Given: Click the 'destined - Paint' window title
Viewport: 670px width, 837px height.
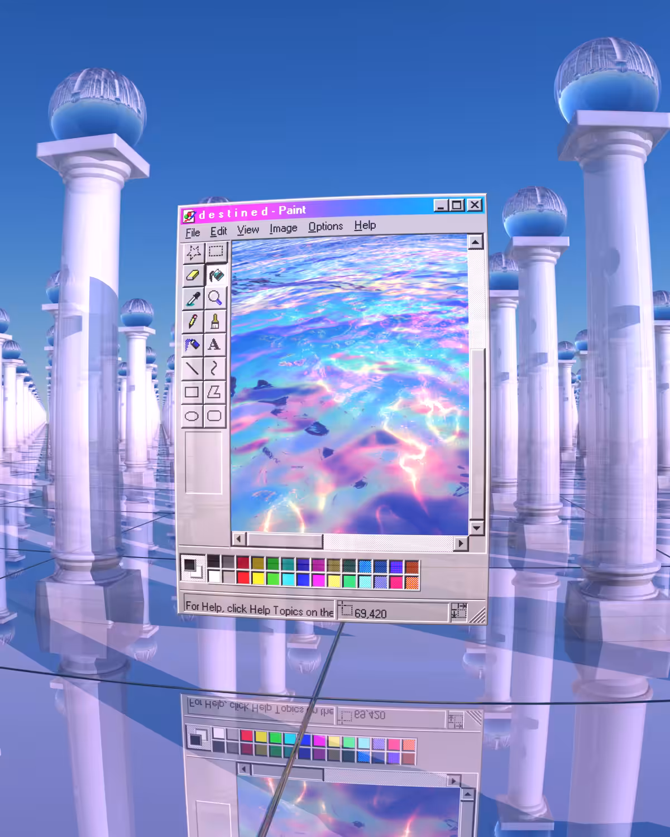Looking at the screenshot, I should point(252,211).
